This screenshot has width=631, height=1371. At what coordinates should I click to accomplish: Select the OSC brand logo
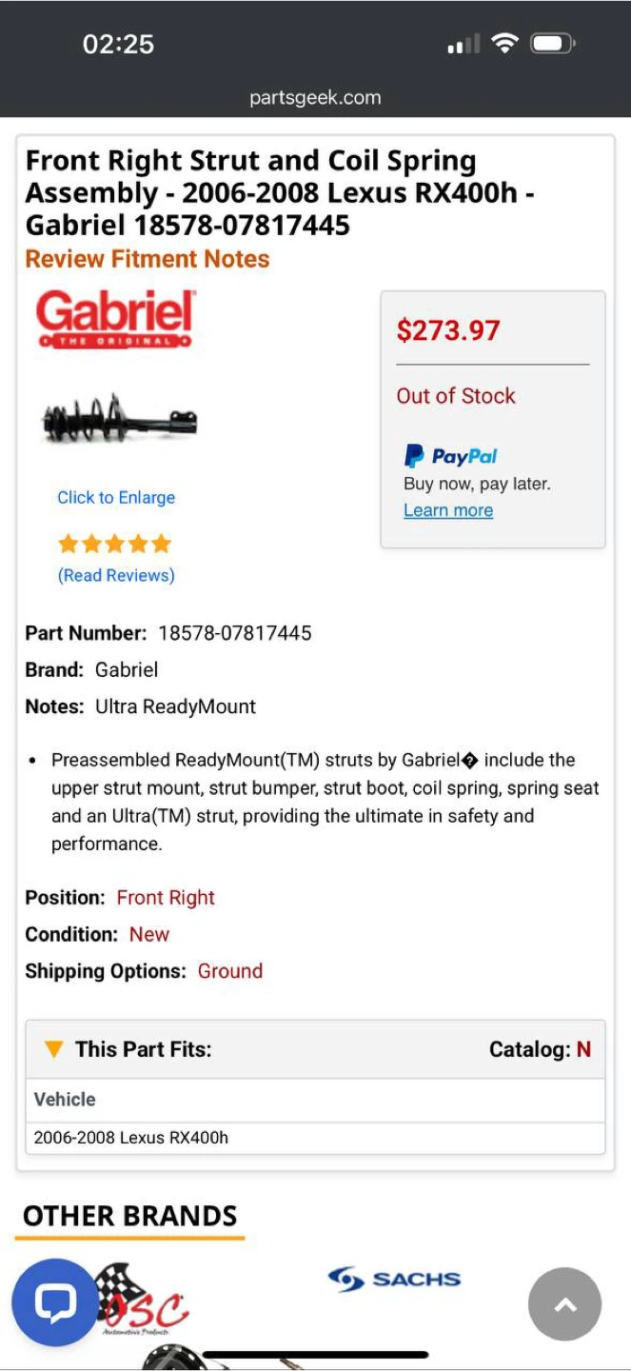tap(152, 1304)
